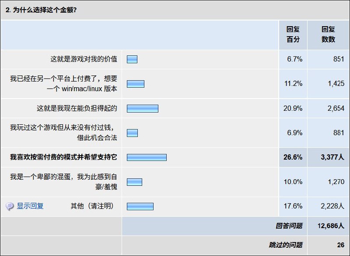Click the 20.9% percentage cell
350x256 pixels.
point(293,108)
